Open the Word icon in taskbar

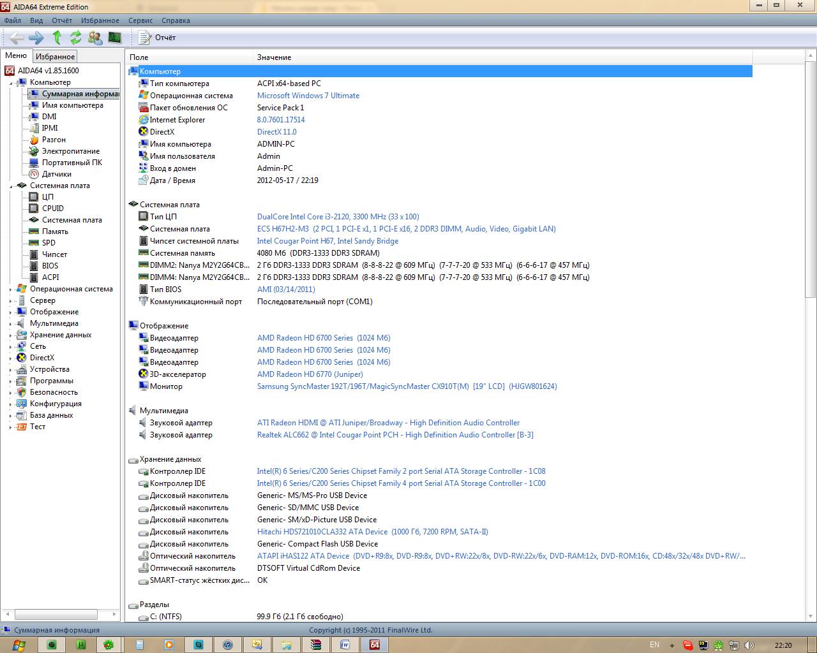[345, 645]
